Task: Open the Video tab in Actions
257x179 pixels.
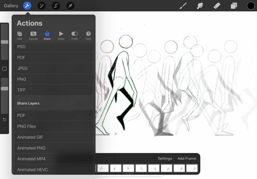Action: (61, 36)
